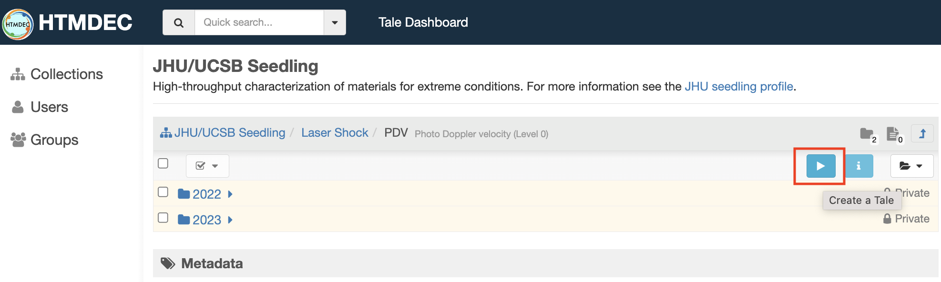Open the quick search mode dropdown

335,22
